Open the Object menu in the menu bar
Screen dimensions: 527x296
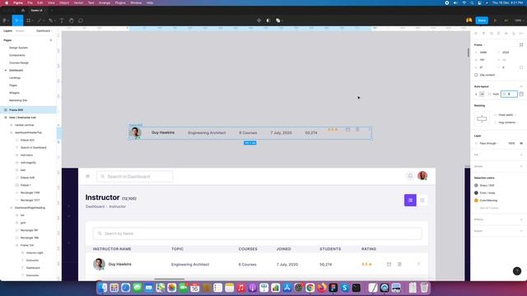[x=64, y=2]
